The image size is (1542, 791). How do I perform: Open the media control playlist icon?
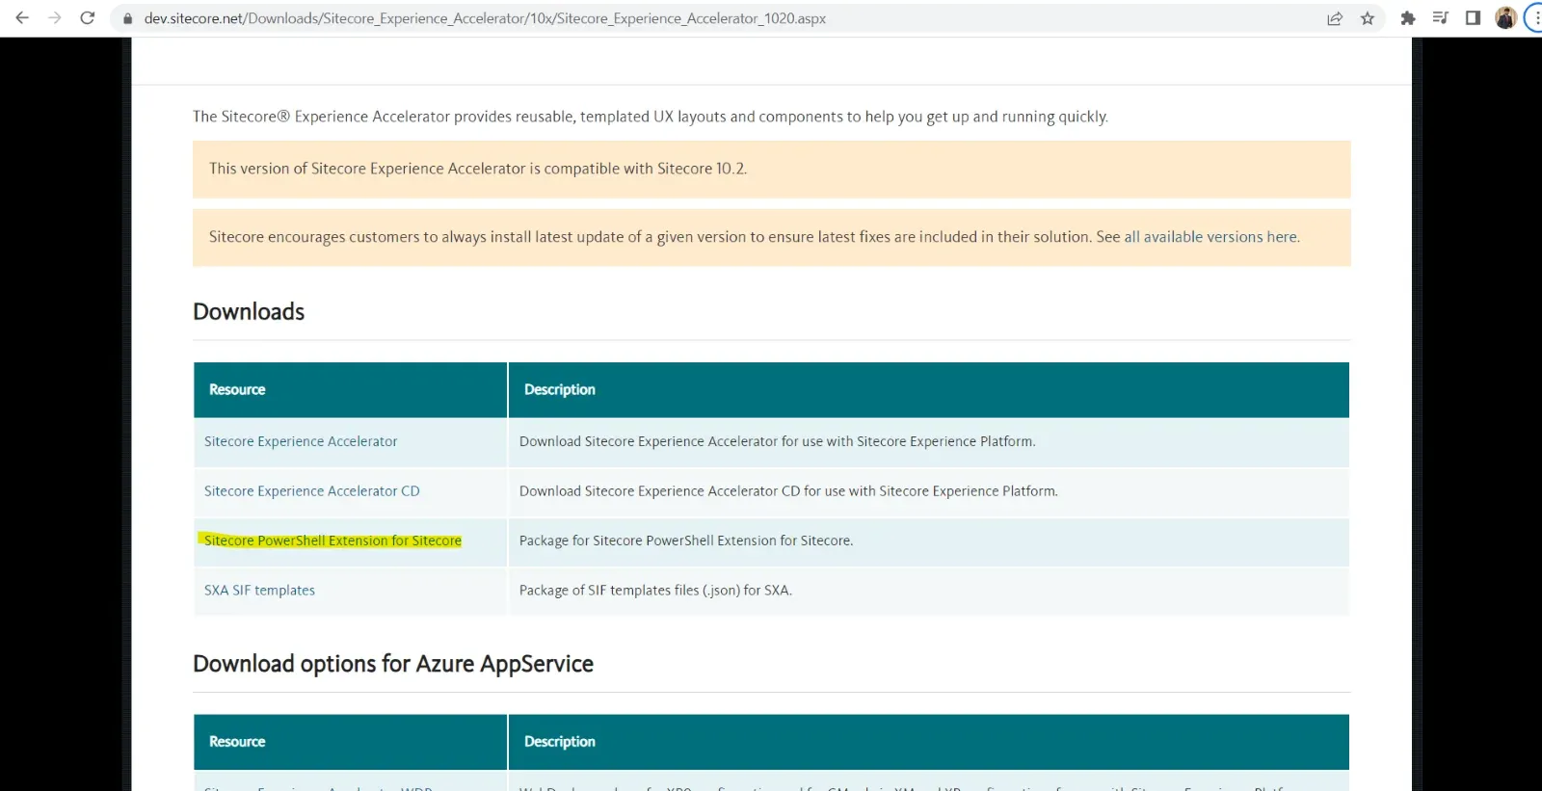[x=1441, y=18]
